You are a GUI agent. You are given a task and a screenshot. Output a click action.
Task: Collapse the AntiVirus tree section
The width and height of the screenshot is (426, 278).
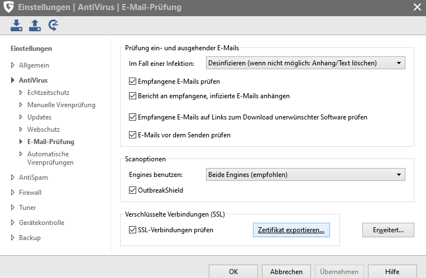[13, 80]
